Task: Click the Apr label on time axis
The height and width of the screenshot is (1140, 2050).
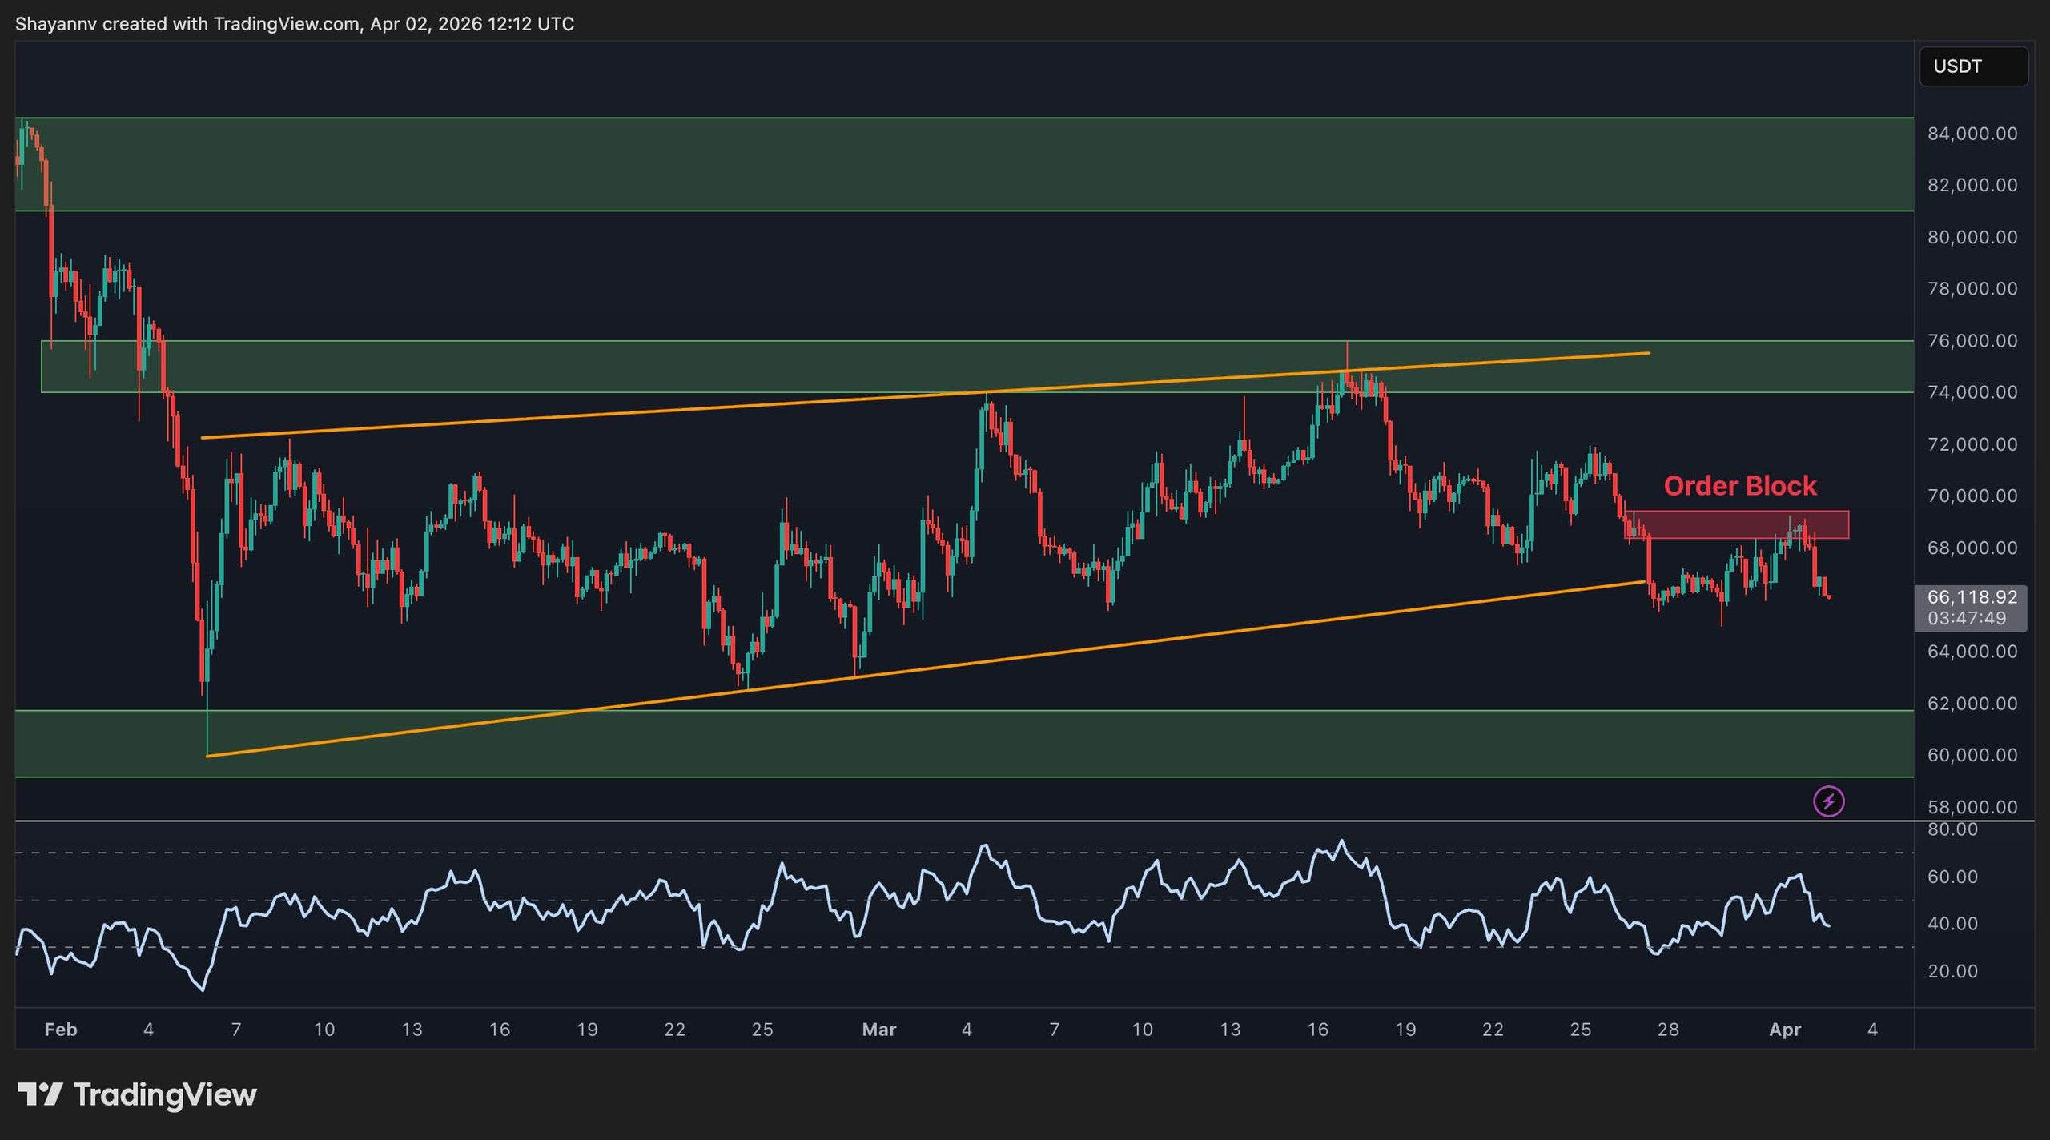Action: pyautogui.click(x=1784, y=1030)
